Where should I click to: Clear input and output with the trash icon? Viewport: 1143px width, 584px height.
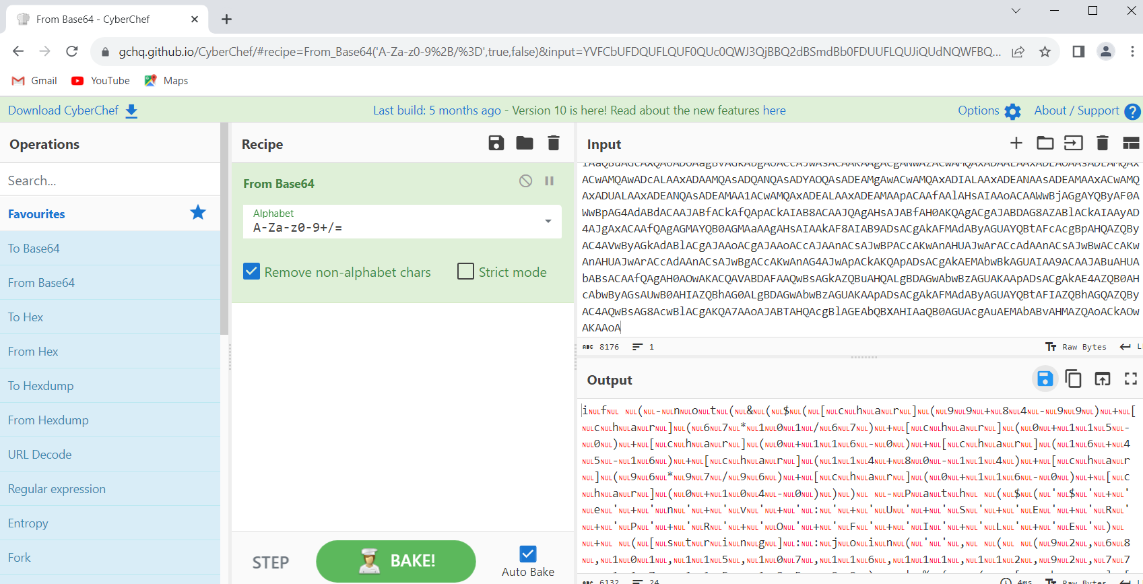pos(1103,143)
